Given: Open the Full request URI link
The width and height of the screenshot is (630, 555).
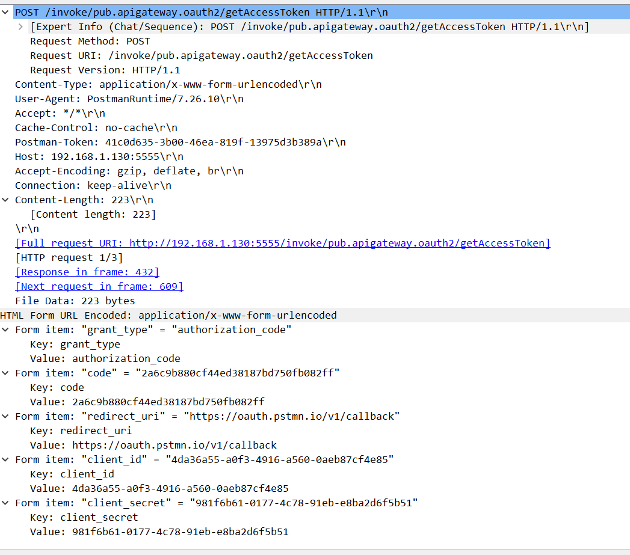Looking at the screenshot, I should click(x=282, y=243).
